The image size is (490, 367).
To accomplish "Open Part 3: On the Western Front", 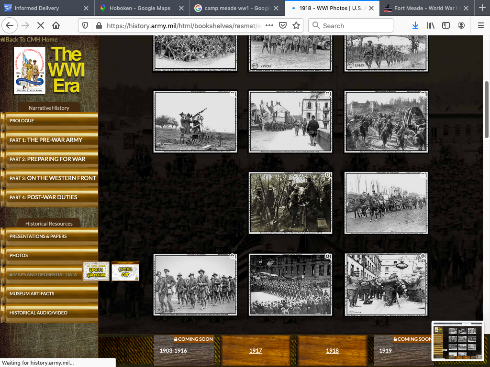I will click(53, 178).
